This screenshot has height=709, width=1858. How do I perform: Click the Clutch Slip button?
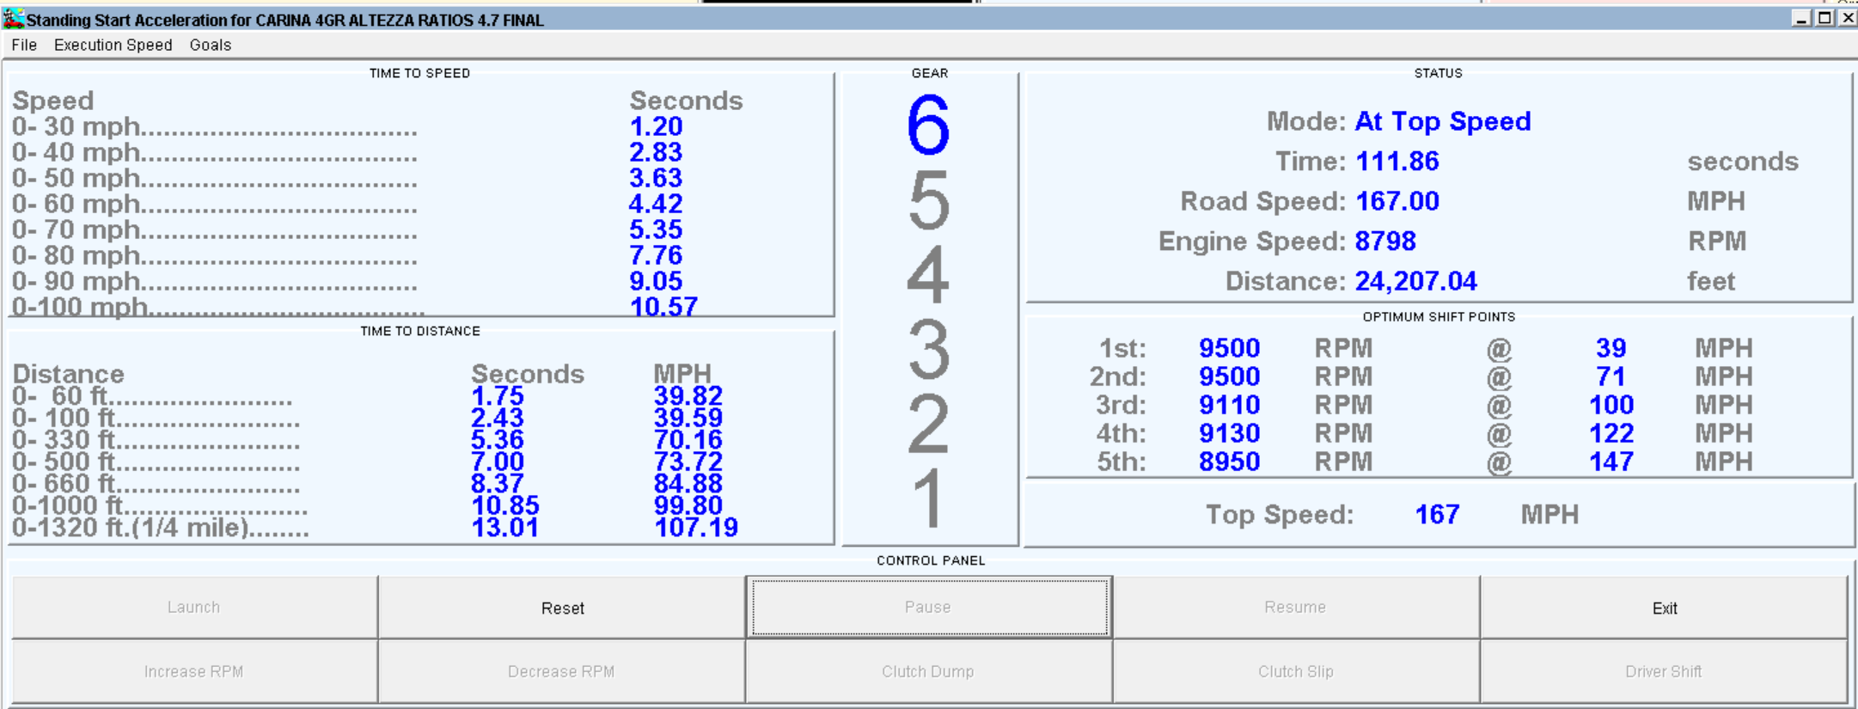pos(1296,671)
